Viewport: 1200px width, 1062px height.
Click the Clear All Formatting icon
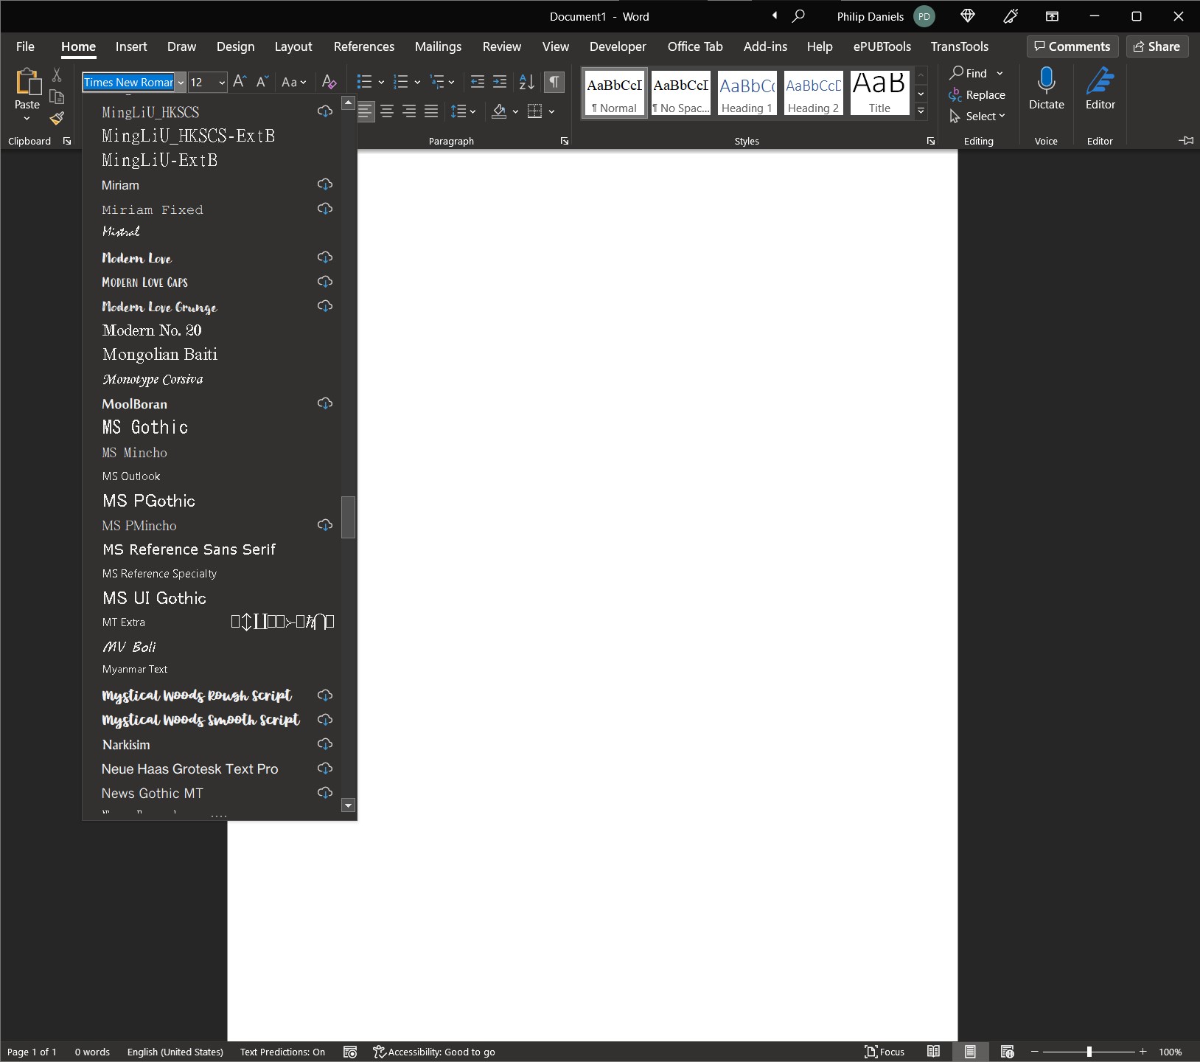tap(329, 82)
